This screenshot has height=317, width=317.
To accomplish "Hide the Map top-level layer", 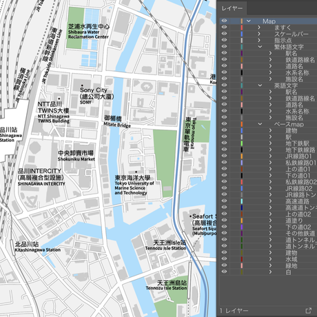I will coord(224,21).
